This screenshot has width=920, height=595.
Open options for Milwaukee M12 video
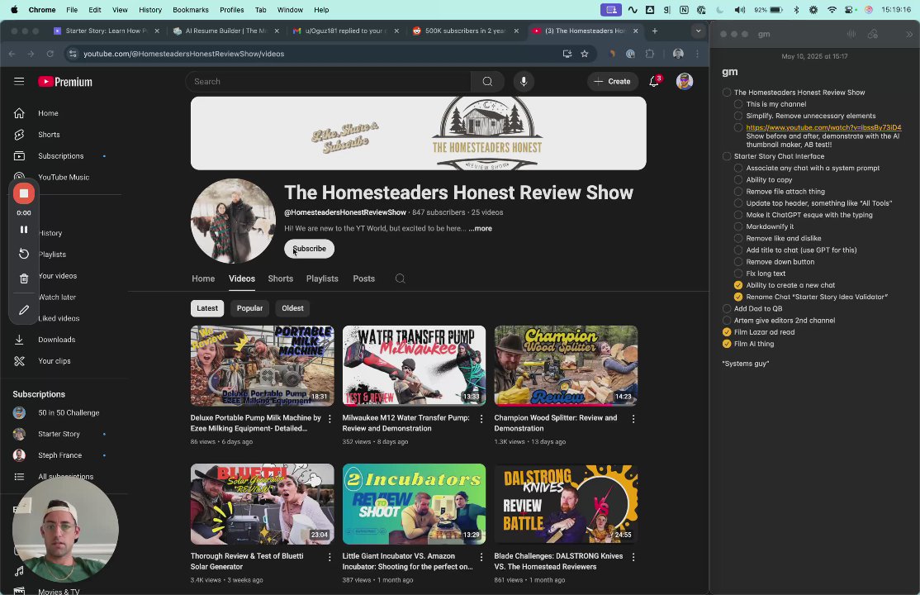(481, 419)
